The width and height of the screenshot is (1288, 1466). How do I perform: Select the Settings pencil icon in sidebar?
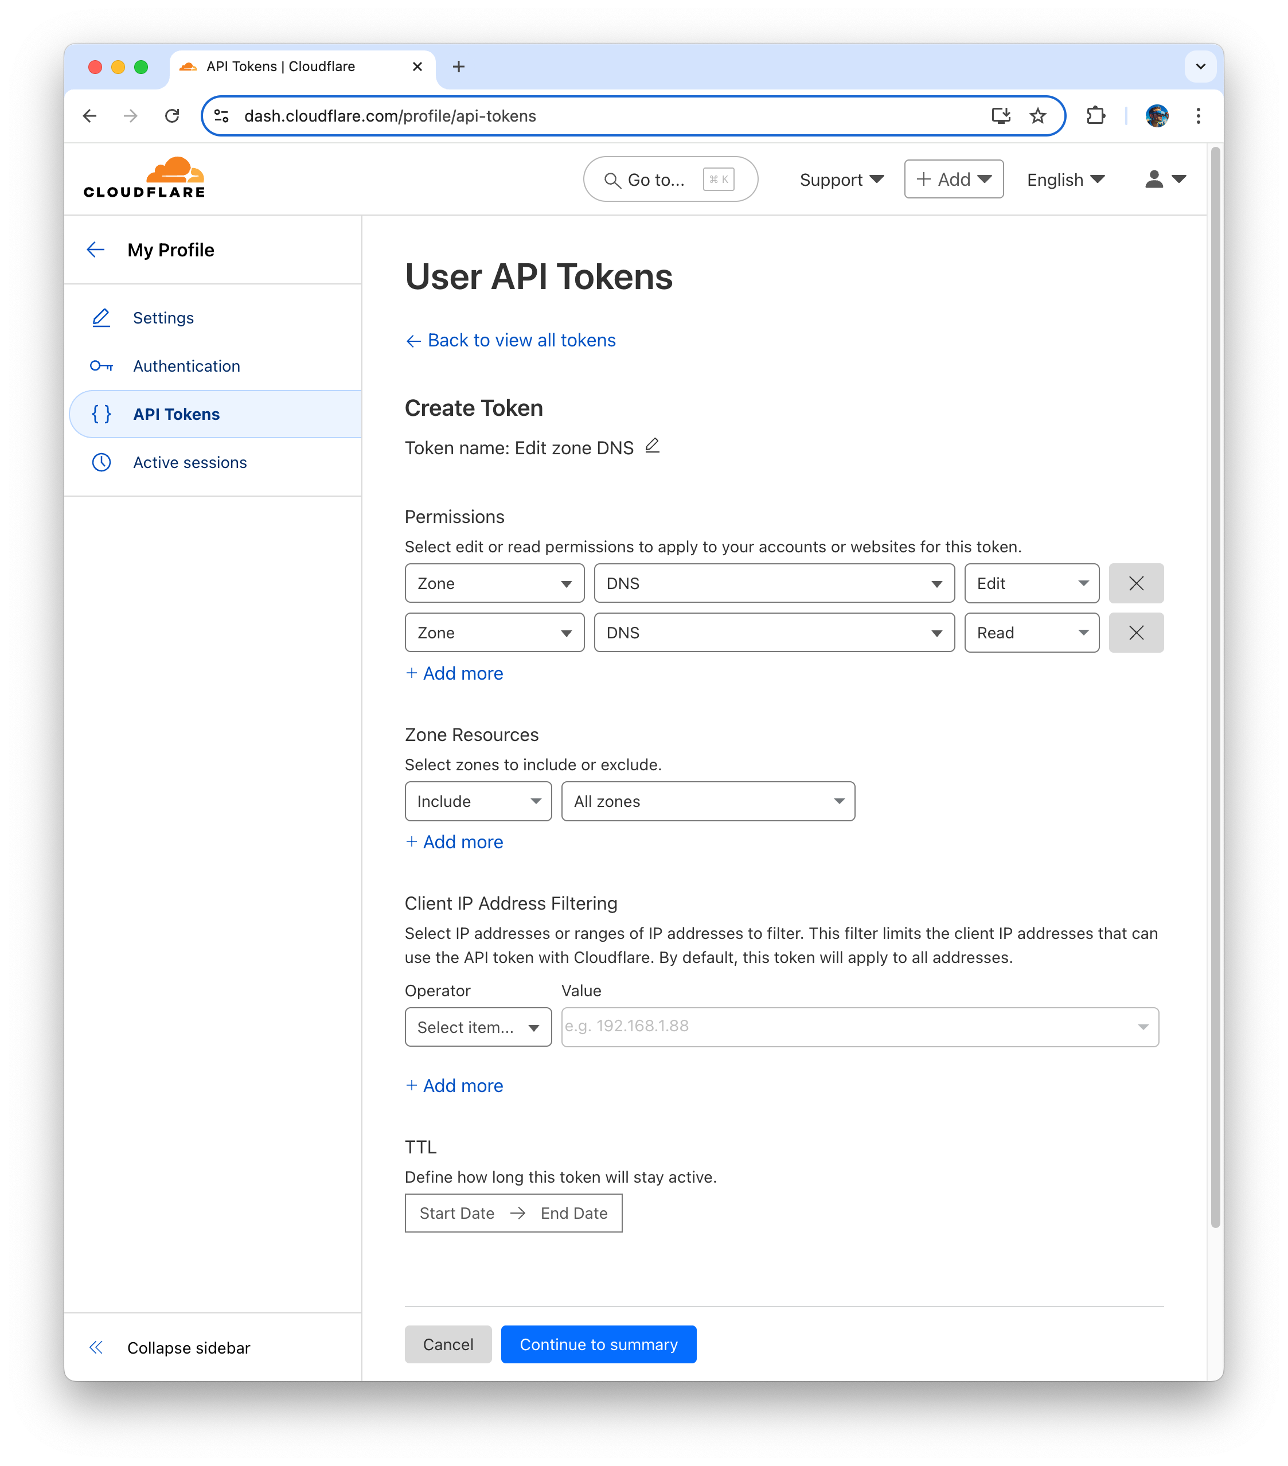[x=101, y=318]
